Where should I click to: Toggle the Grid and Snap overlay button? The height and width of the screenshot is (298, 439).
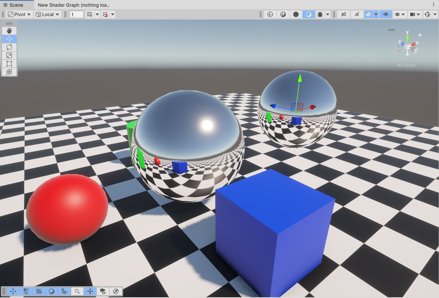[x=39, y=291]
